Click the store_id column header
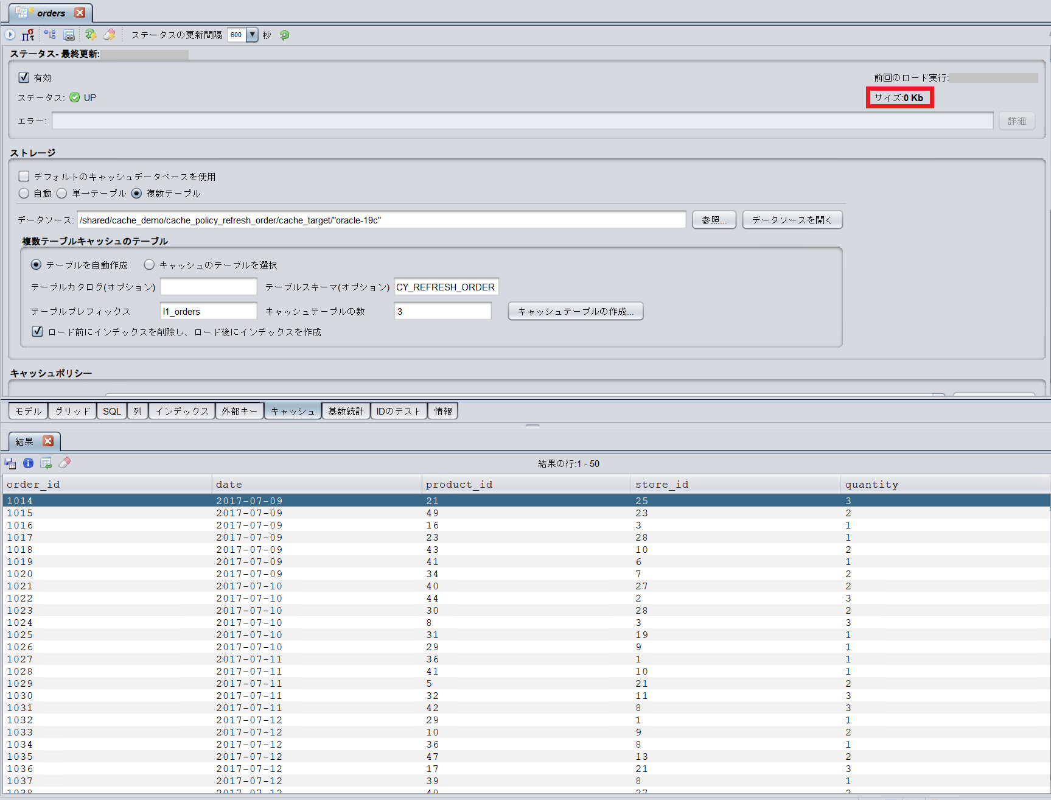1051x800 pixels. click(x=736, y=485)
